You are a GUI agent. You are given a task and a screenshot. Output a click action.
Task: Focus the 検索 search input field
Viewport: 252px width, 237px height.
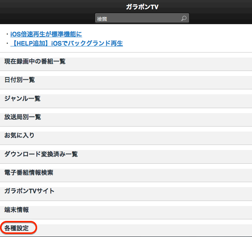point(138,18)
